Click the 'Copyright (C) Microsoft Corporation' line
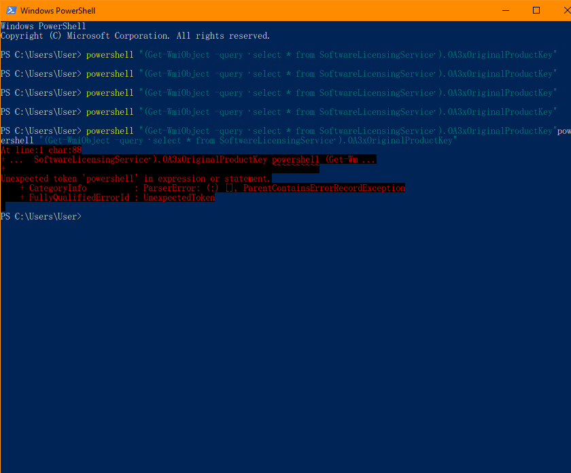 coord(135,36)
